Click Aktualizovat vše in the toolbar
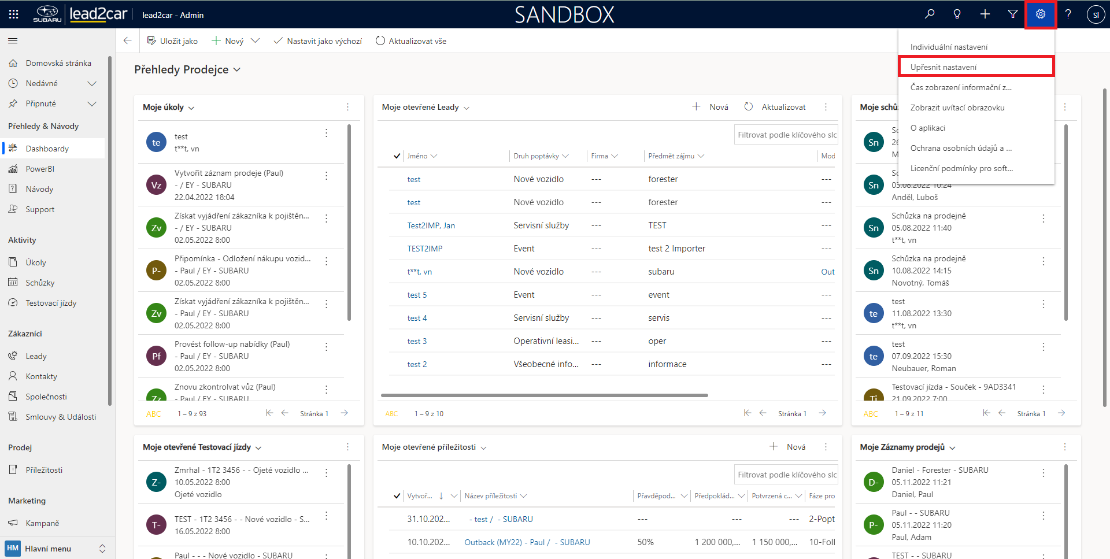 click(411, 41)
